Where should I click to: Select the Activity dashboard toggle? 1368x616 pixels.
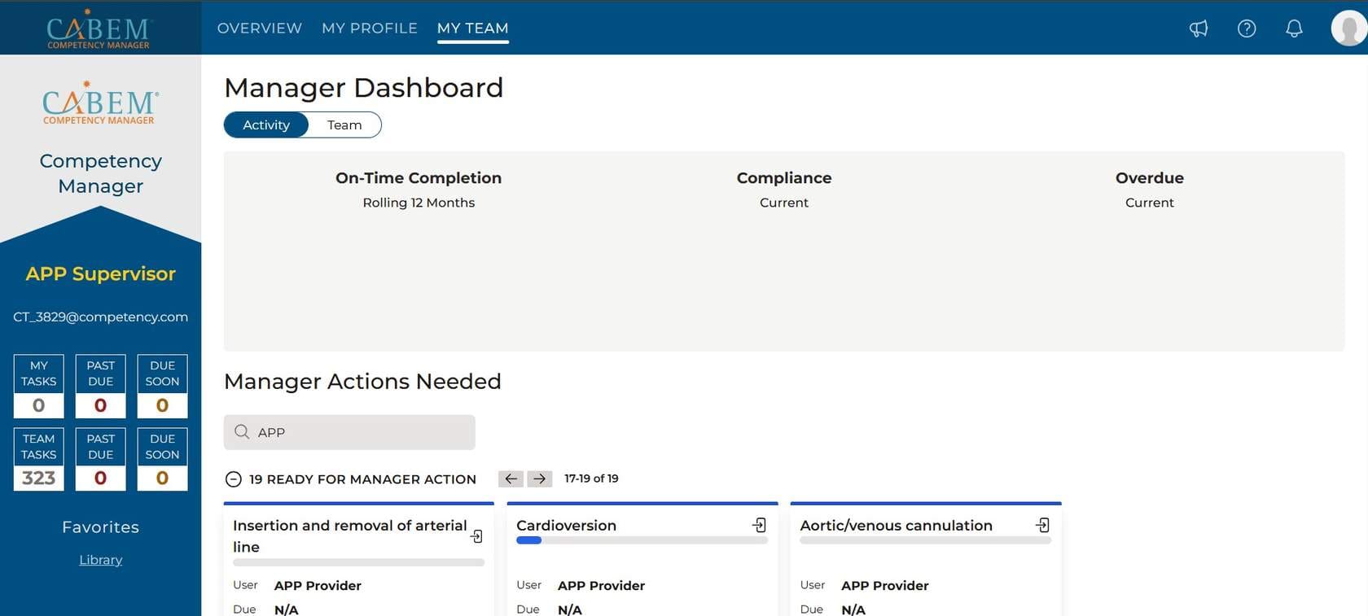coord(266,125)
